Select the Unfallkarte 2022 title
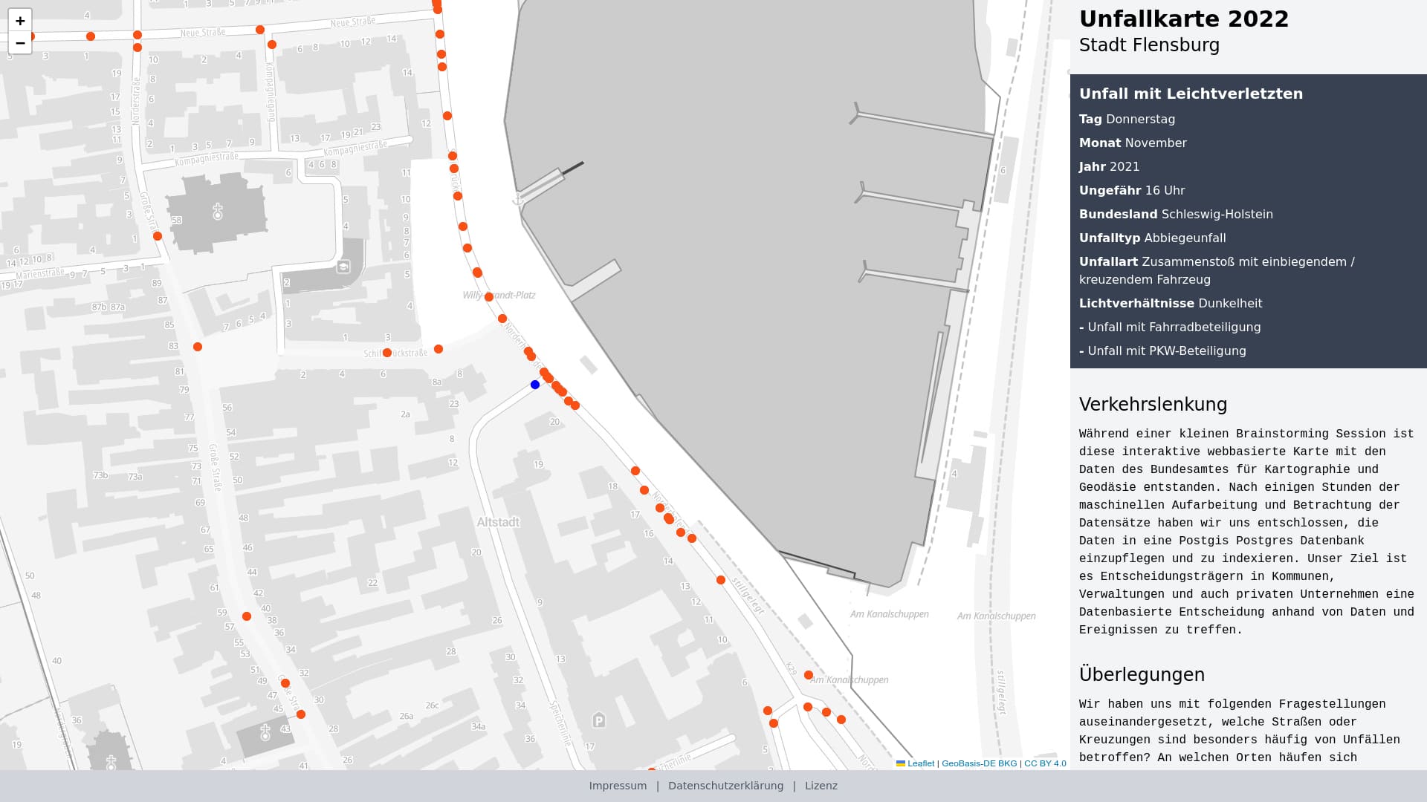Screen dimensions: 1427x802 click(1185, 19)
